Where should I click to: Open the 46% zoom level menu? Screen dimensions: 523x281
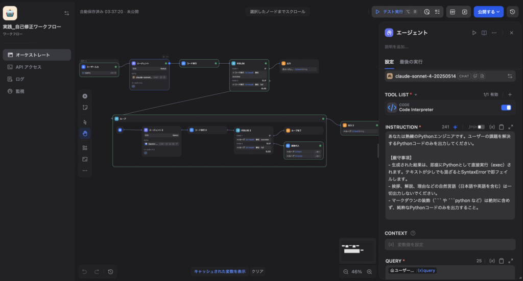357,272
